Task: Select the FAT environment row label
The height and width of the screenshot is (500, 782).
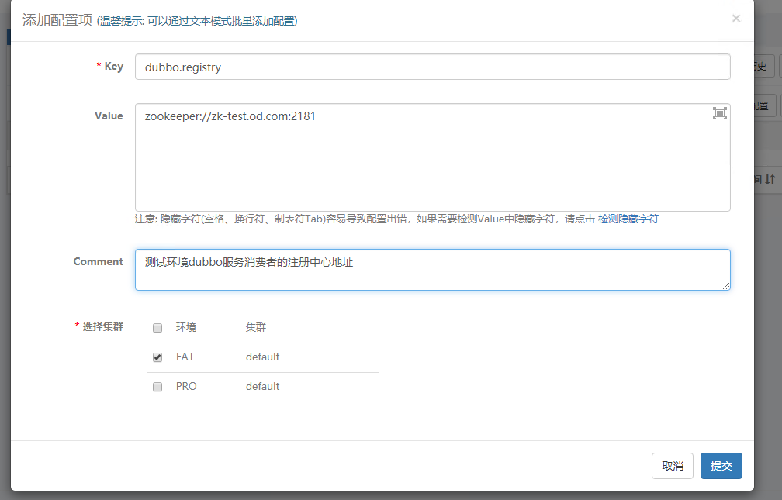Action: click(185, 357)
